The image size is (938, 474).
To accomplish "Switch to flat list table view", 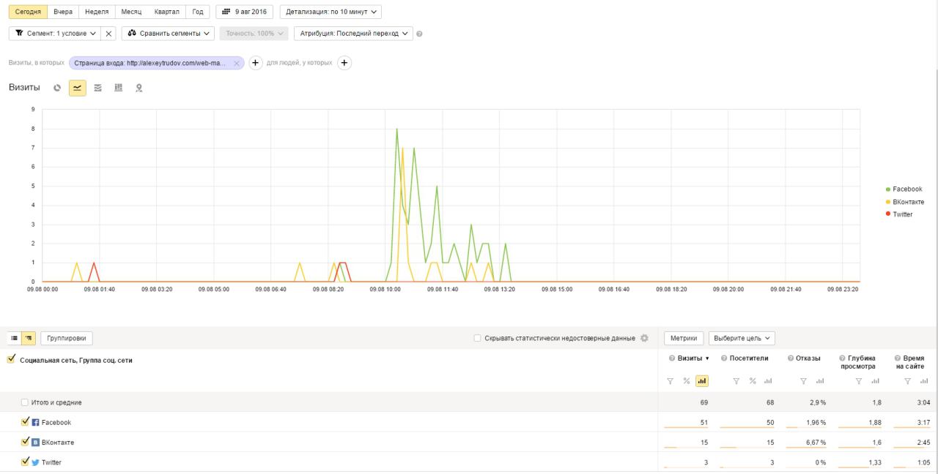I will point(14,338).
